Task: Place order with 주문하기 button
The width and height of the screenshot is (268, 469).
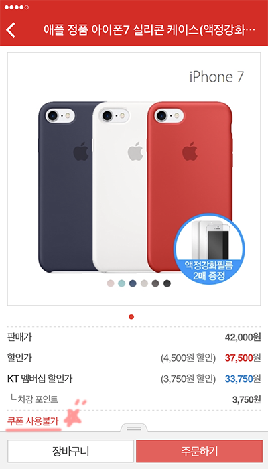Action: pyautogui.click(x=200, y=451)
